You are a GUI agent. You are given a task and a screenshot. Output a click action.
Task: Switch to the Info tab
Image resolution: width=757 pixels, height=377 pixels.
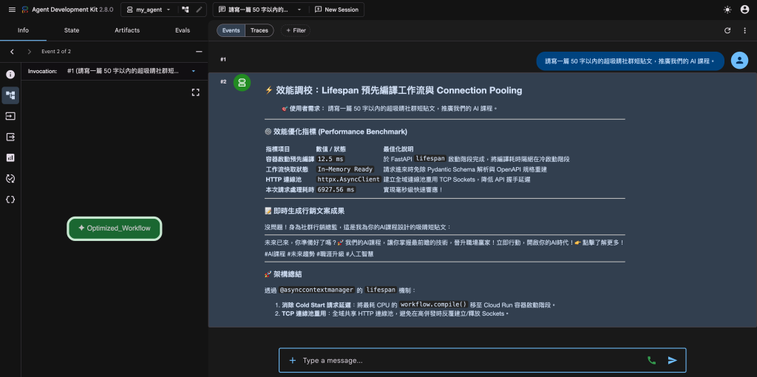tap(23, 30)
